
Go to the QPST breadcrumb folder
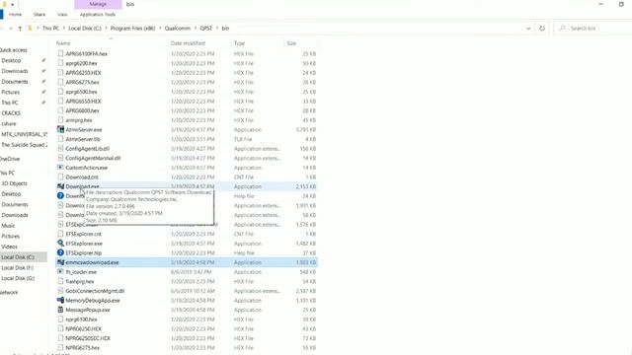[206, 29]
